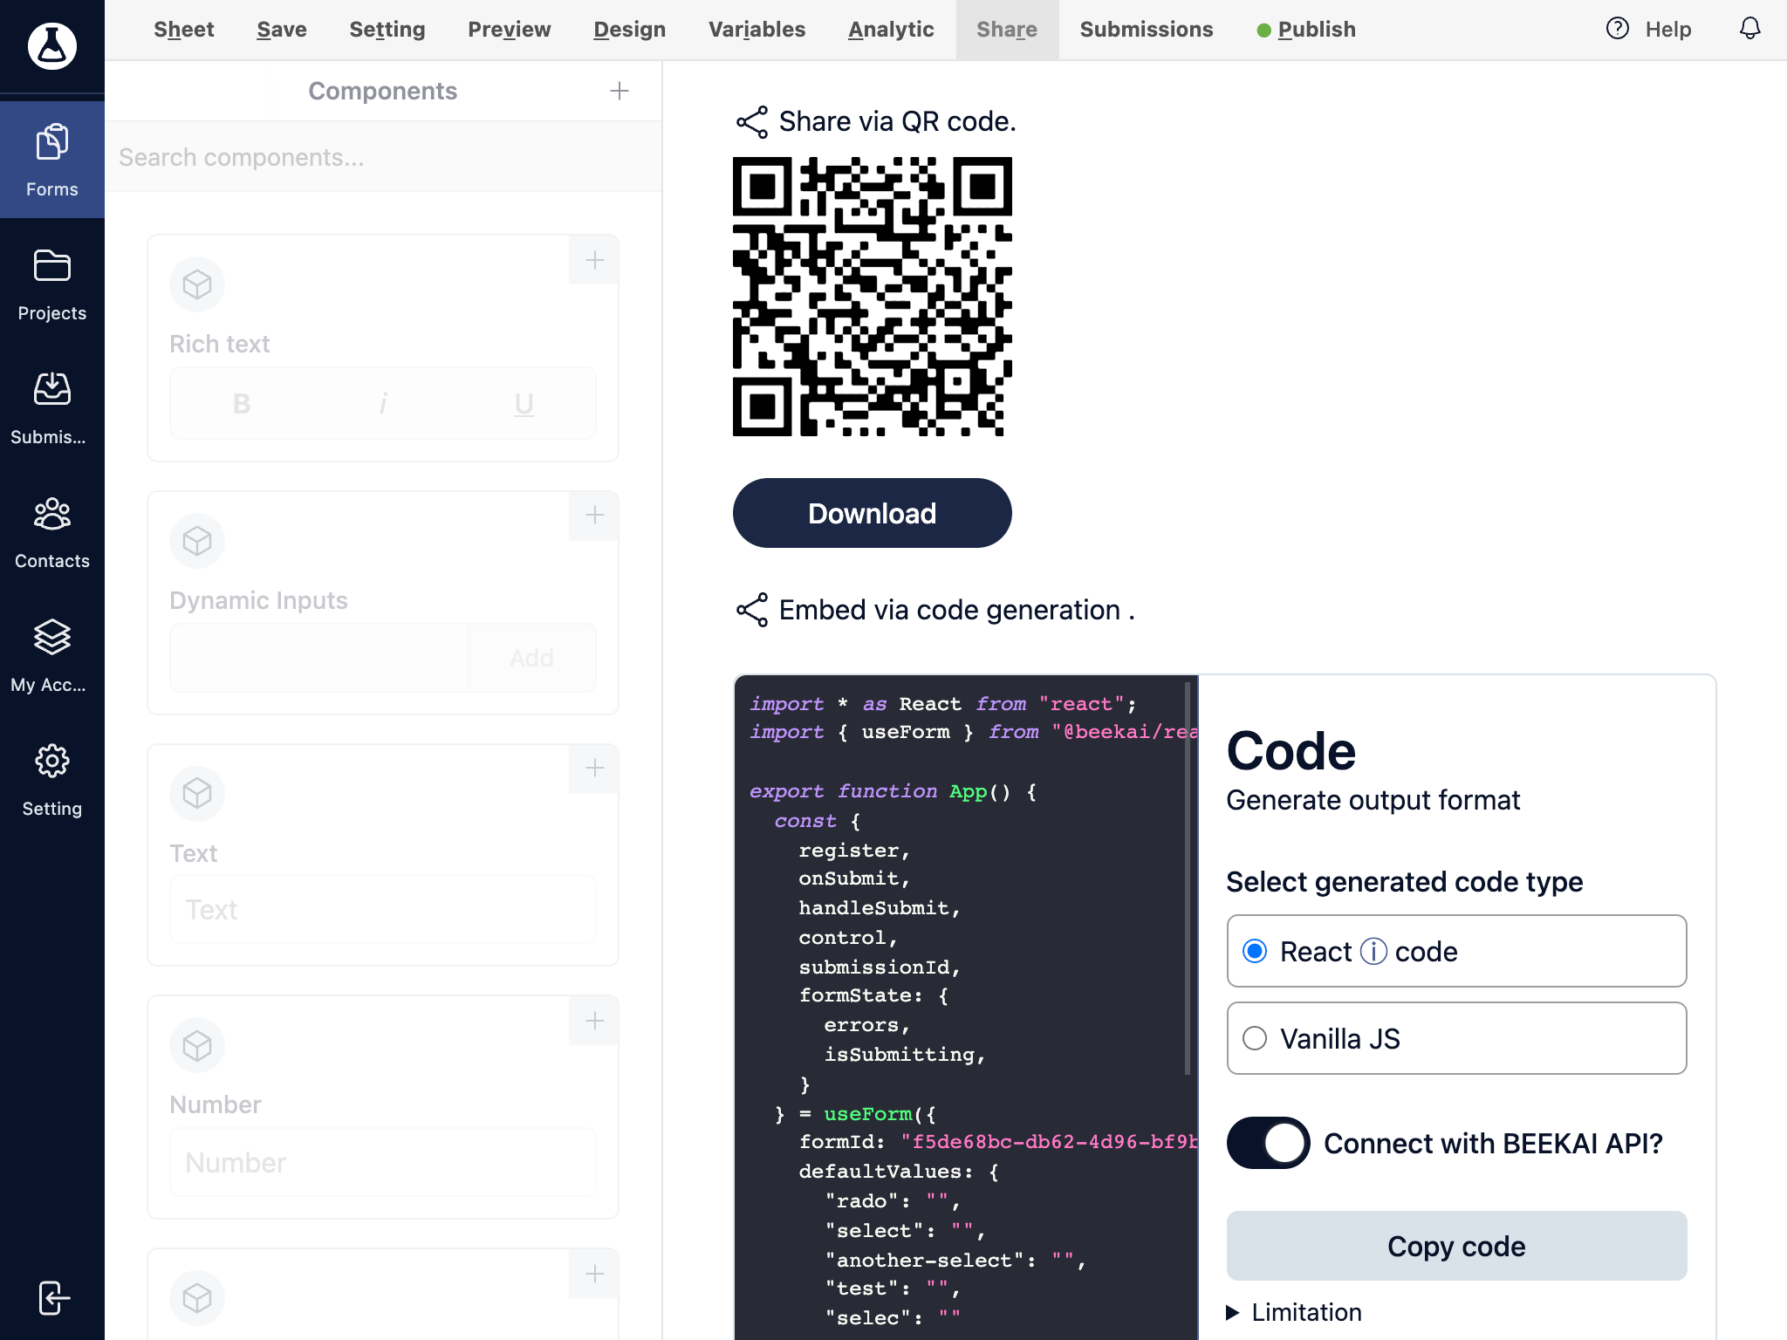Open the Design tab
The width and height of the screenshot is (1787, 1340).
pyautogui.click(x=630, y=30)
